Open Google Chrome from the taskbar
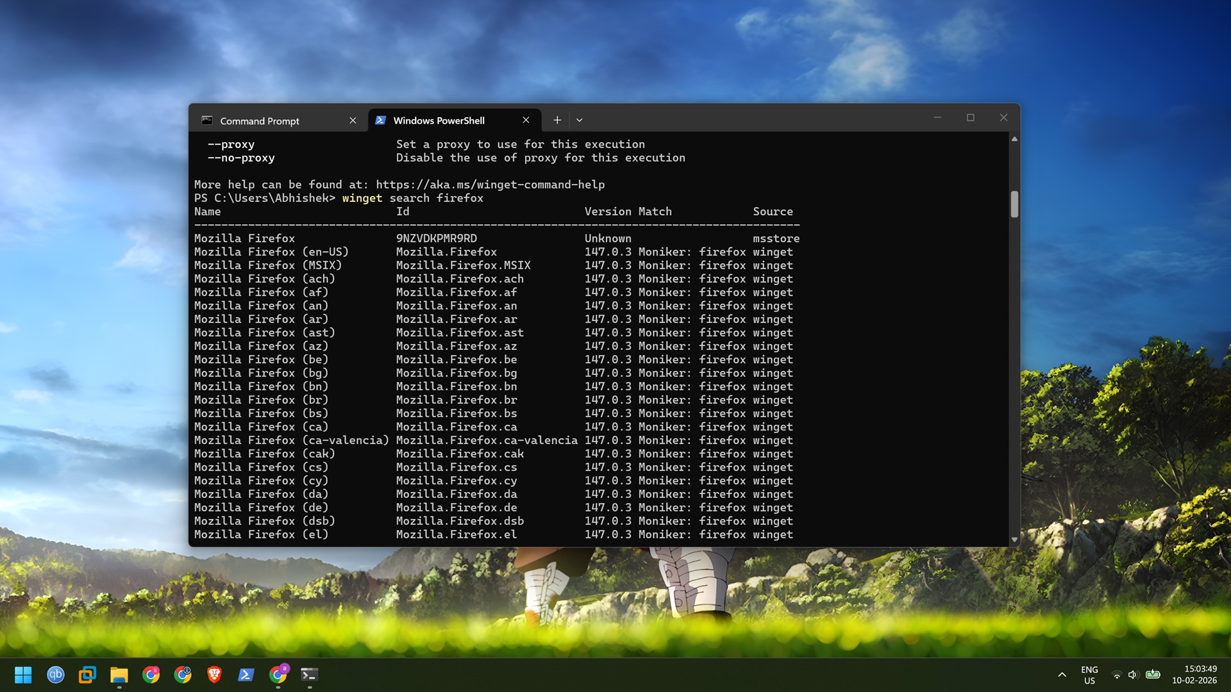 151,675
